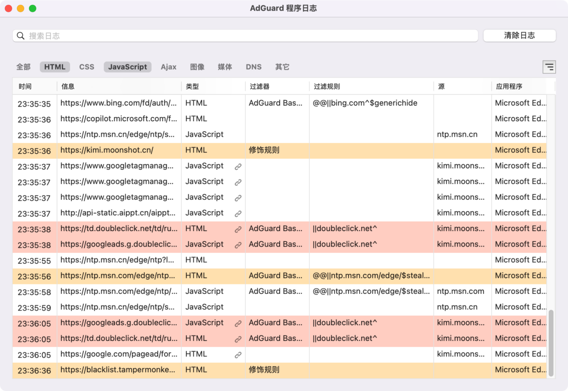Toggle the JavaScript filter
Image resolution: width=568 pixels, height=391 pixels.
(128, 67)
